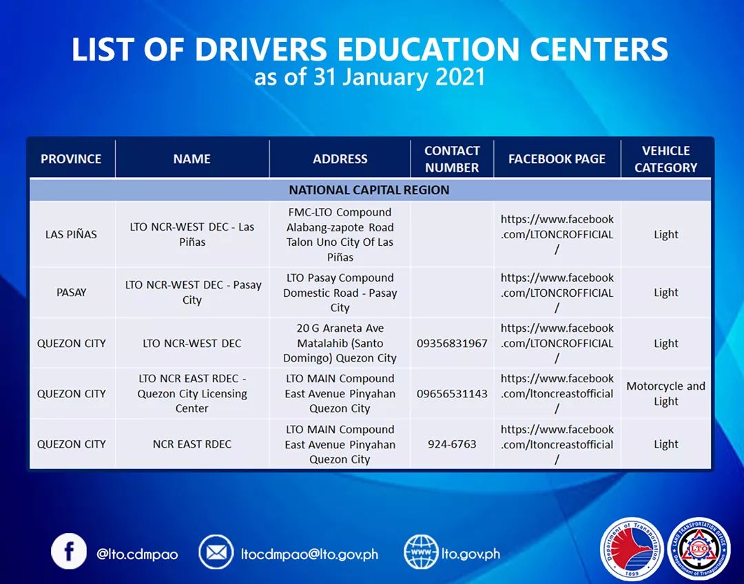The height and width of the screenshot is (584, 744).
Task: Click the NATIONAL CAPITAL REGION banner row
Action: point(368,189)
